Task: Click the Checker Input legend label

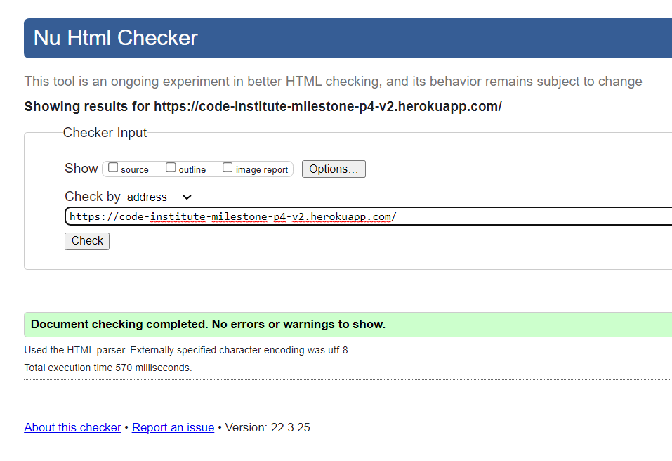Action: pos(105,133)
